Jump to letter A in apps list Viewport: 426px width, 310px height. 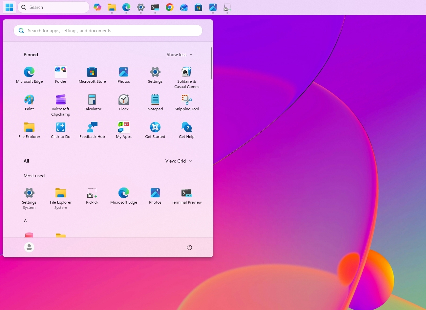25,221
